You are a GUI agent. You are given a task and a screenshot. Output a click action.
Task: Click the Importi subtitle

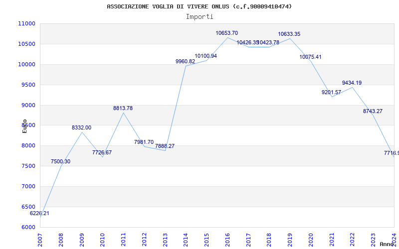(x=199, y=17)
